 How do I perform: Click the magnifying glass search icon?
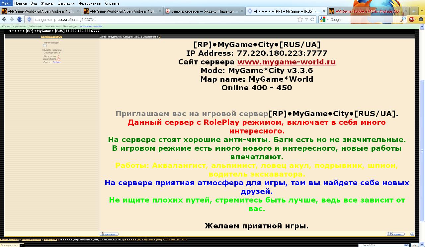(x=403, y=20)
